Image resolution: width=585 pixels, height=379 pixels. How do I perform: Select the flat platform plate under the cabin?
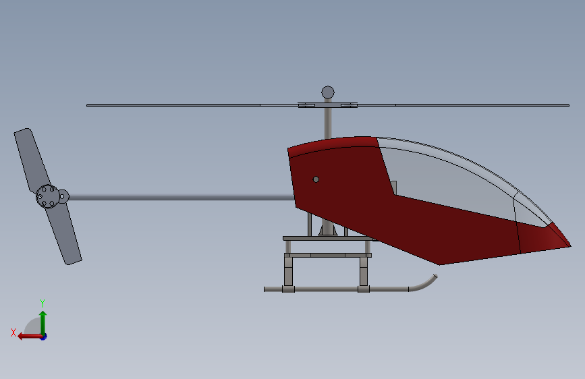[330, 238]
